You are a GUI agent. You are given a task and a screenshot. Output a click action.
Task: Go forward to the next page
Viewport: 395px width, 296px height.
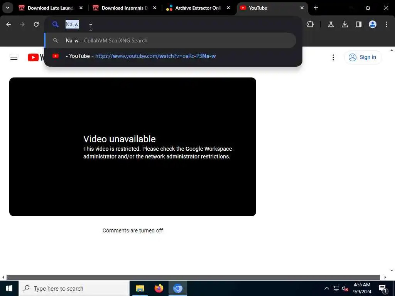(22, 24)
